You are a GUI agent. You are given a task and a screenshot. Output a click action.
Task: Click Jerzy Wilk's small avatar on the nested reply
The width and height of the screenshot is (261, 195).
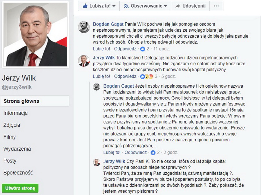pos(97,162)
